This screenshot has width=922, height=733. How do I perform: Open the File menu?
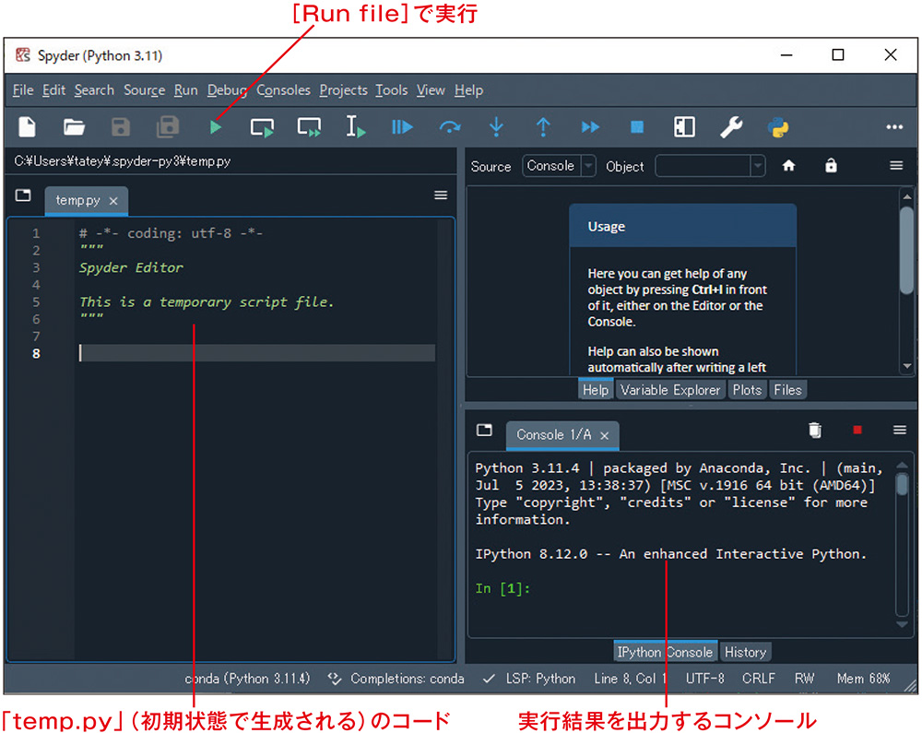23,90
